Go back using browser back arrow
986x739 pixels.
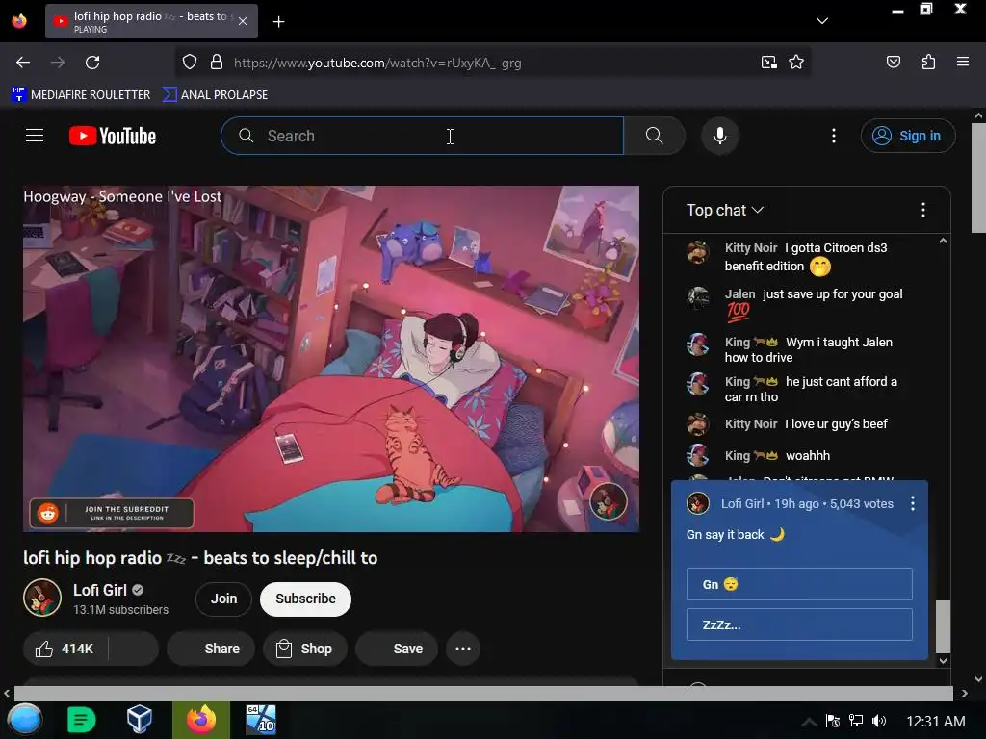point(23,63)
